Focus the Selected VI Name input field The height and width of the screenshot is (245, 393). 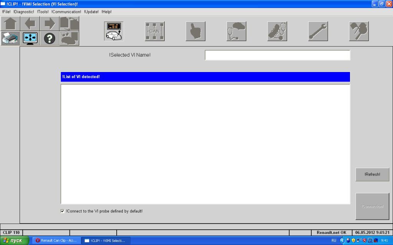[277, 55]
